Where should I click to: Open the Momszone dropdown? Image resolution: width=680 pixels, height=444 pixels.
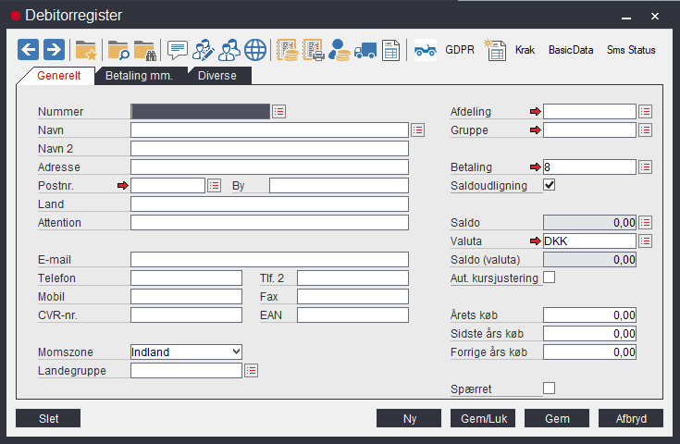coord(186,351)
